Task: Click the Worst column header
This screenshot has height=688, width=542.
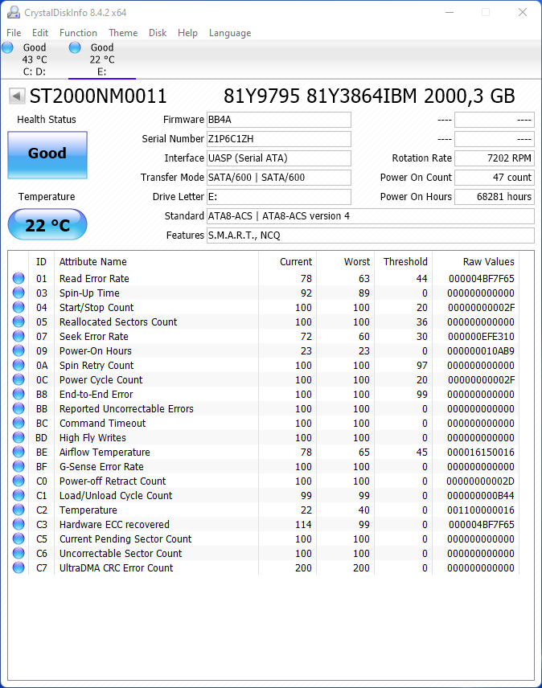Action: click(346, 262)
